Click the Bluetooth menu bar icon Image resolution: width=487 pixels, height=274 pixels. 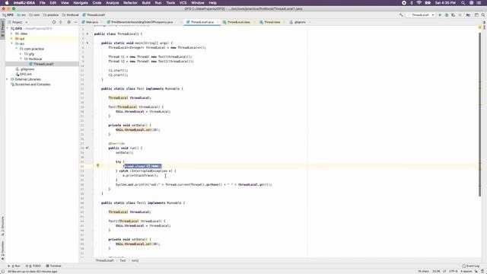pos(412,3)
